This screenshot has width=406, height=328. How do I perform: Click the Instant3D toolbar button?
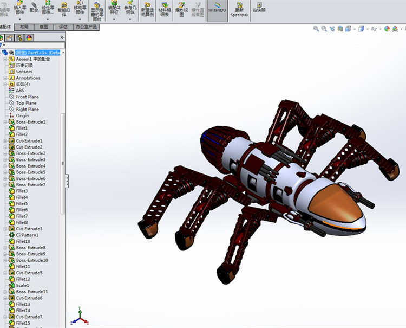[x=217, y=8]
